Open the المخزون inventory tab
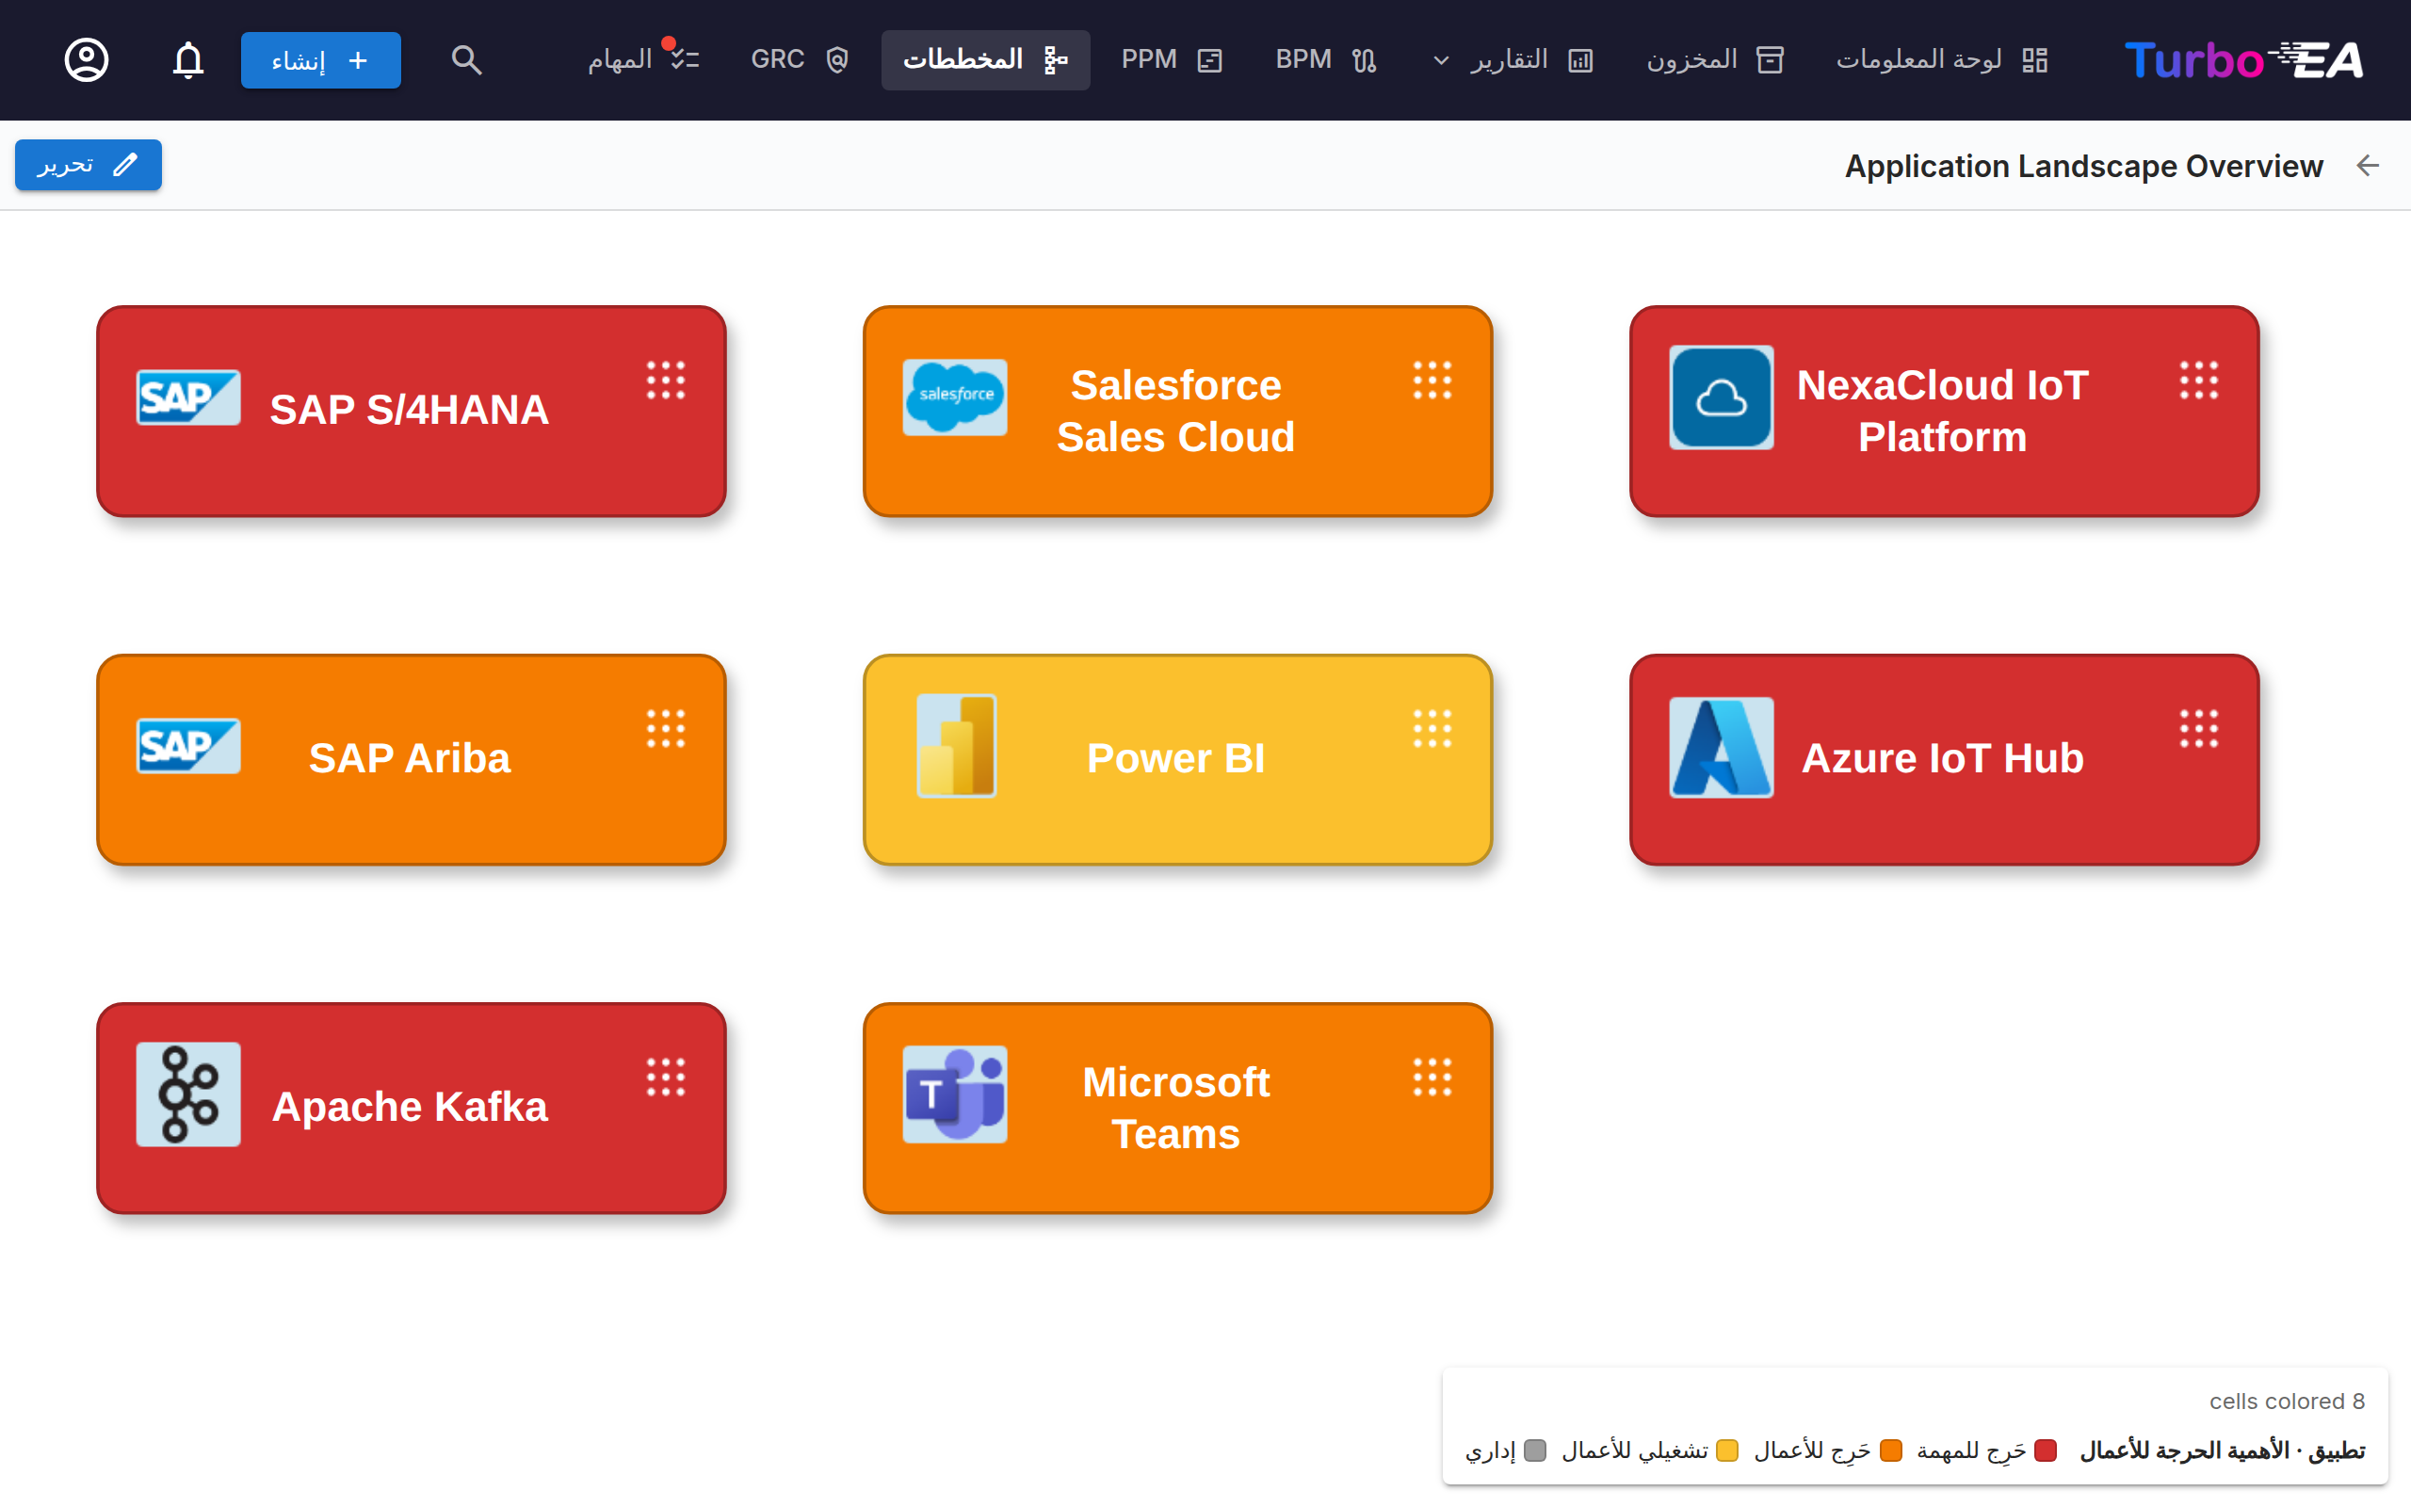This screenshot has height=1507, width=2411. [x=1715, y=59]
